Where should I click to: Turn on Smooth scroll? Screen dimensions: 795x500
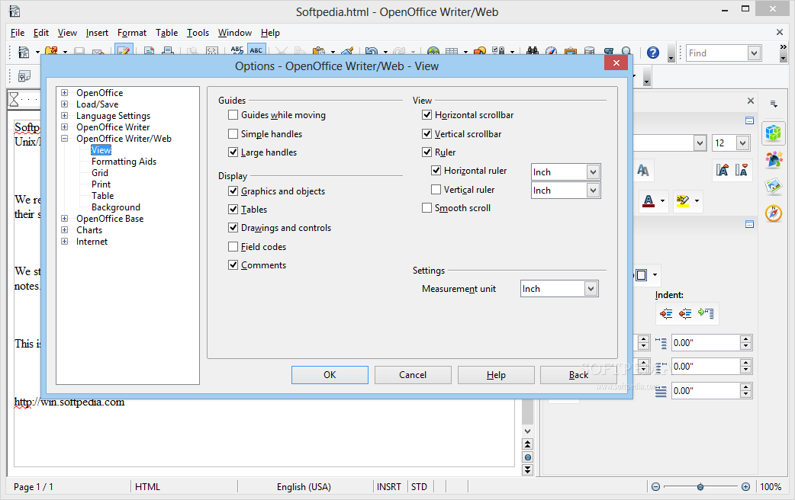pyautogui.click(x=427, y=208)
